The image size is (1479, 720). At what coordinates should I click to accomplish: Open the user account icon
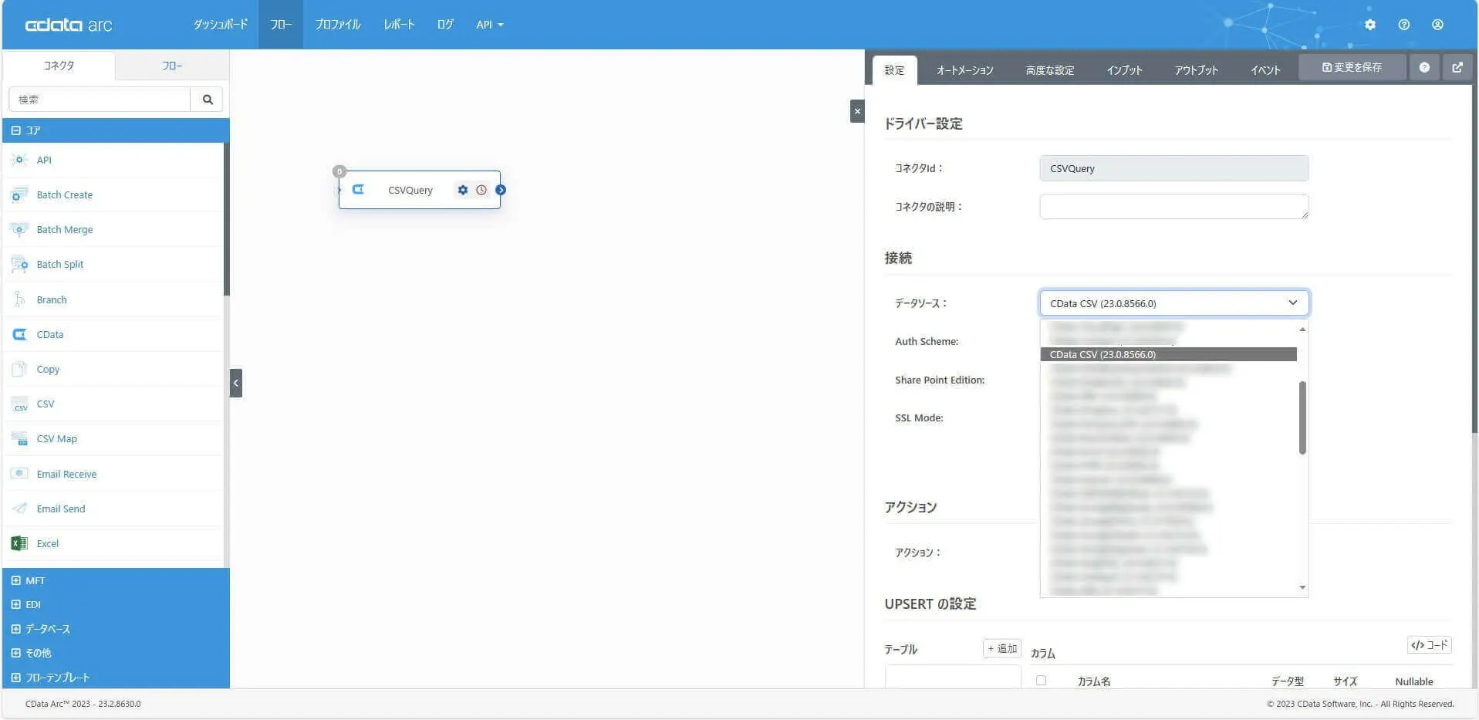pos(1437,25)
